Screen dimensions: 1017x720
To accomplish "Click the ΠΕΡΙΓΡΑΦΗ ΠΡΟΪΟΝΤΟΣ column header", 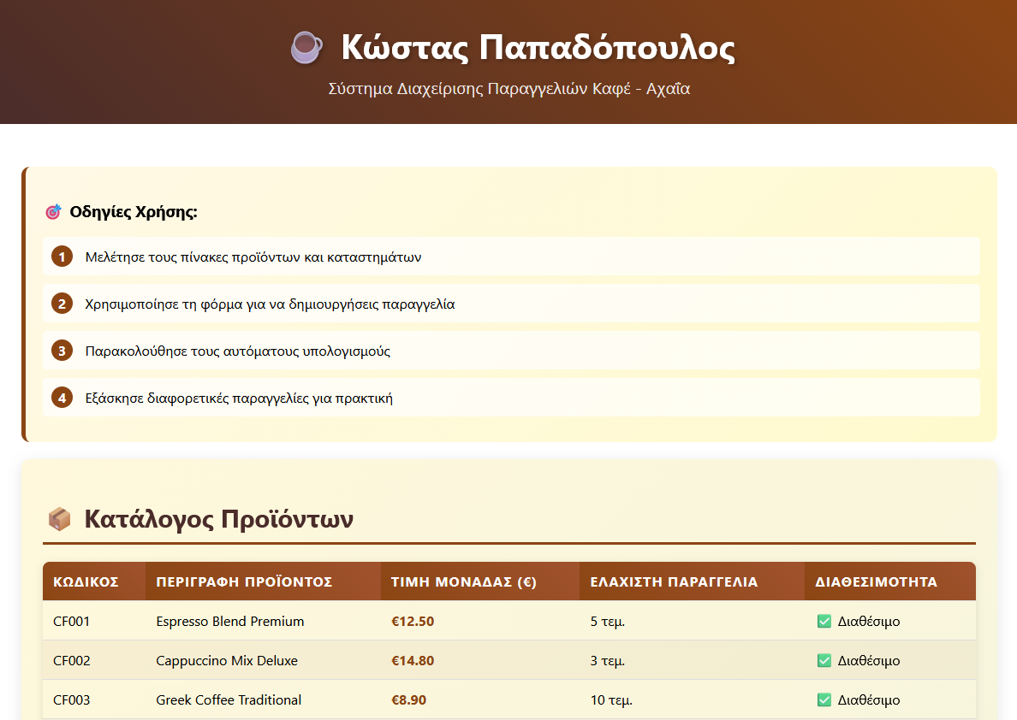I will point(244,582).
